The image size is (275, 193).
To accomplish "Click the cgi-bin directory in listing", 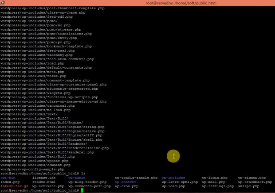I will pyautogui.click(x=8, y=178).
